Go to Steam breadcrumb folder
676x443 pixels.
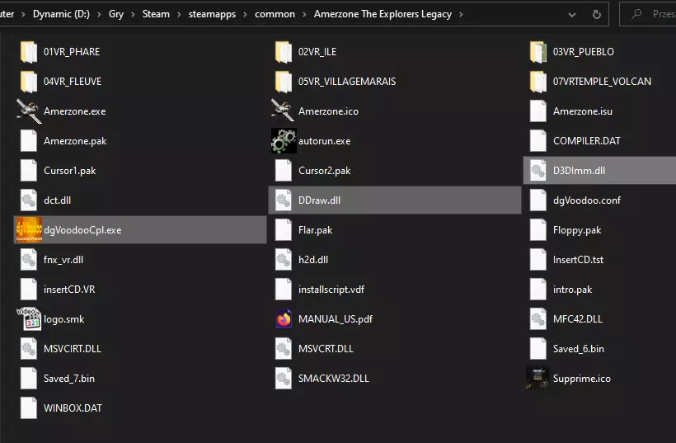click(x=156, y=14)
